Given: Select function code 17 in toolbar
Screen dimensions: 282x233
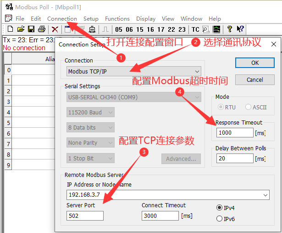Looking at the screenshot, I should click(161, 29).
